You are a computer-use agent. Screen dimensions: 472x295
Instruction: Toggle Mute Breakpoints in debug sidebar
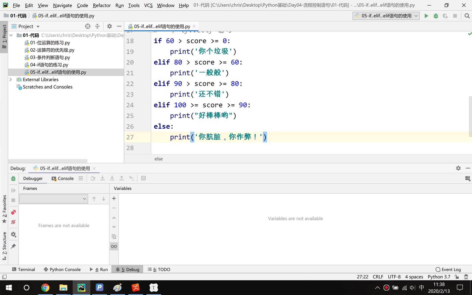(13, 222)
